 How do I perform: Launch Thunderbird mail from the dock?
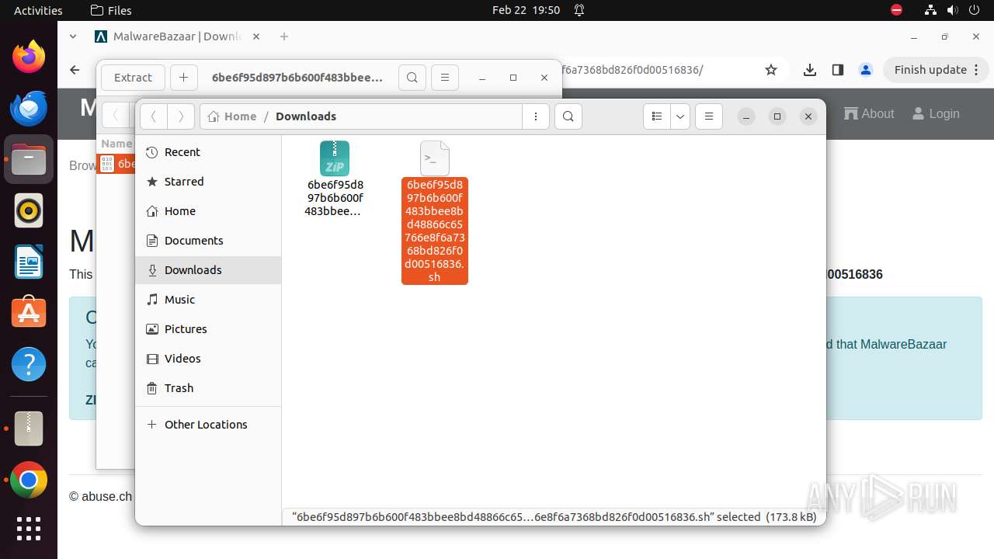29,108
